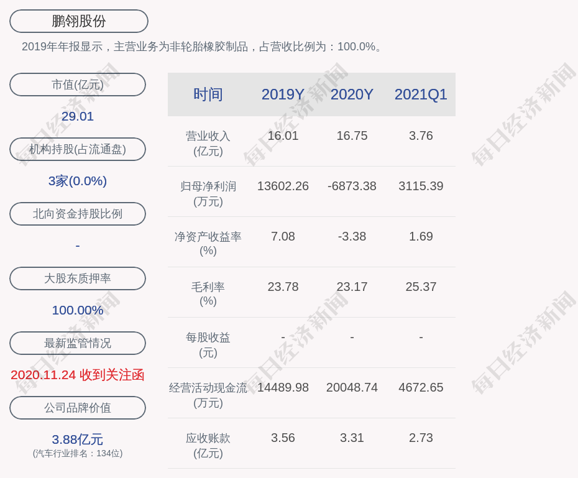
Task: Select net profit value 13602.26
Action: (x=283, y=186)
